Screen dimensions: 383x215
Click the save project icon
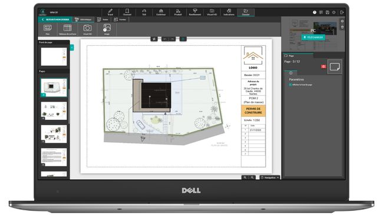(328, 12)
